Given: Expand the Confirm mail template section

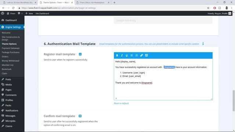Looking at the screenshot, I should pyautogui.click(x=80, y=116).
